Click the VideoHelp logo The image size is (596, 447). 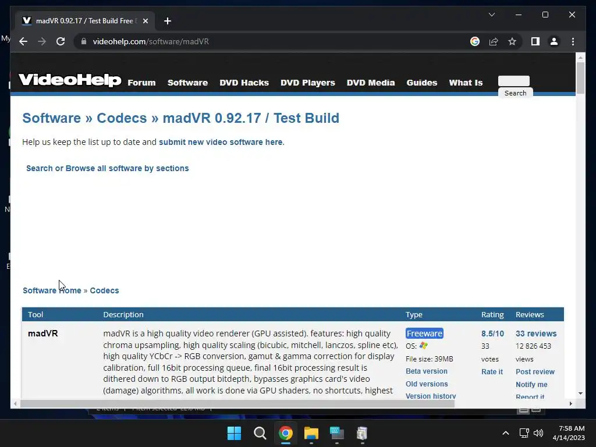pos(70,80)
